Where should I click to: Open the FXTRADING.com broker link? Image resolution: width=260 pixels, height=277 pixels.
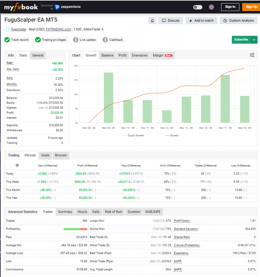[59, 29]
